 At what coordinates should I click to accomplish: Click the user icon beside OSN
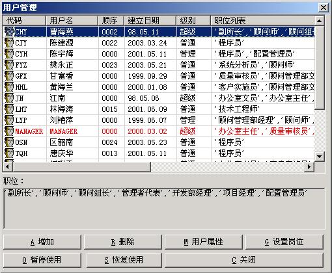click(x=9, y=142)
